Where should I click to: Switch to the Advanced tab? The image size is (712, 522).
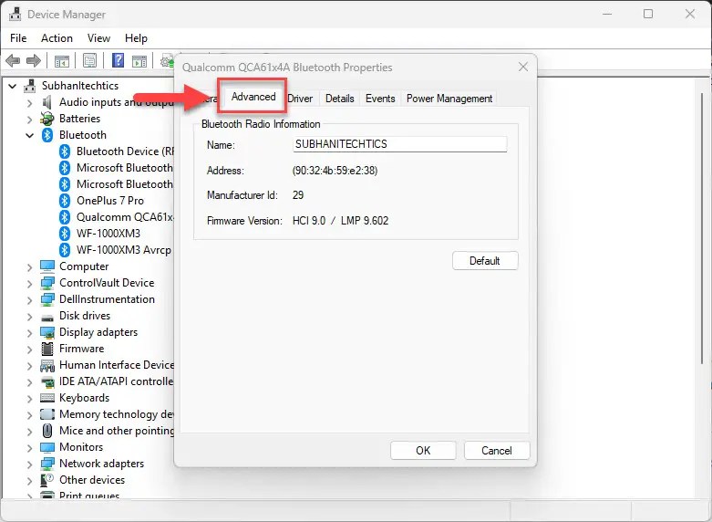(253, 97)
